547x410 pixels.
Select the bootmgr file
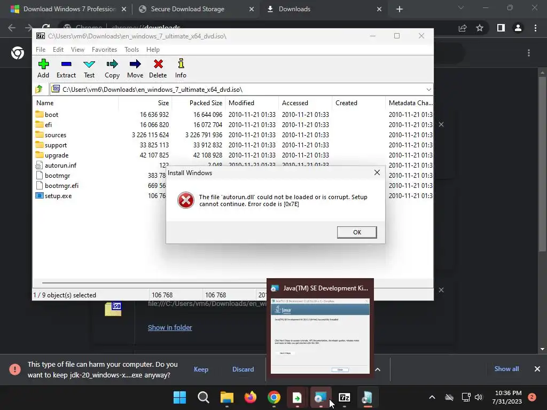(57, 175)
